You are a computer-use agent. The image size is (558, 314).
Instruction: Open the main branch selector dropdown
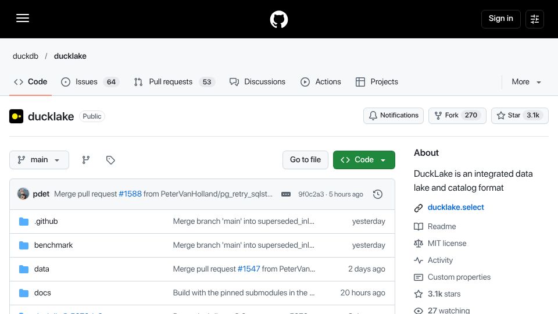[x=39, y=160]
